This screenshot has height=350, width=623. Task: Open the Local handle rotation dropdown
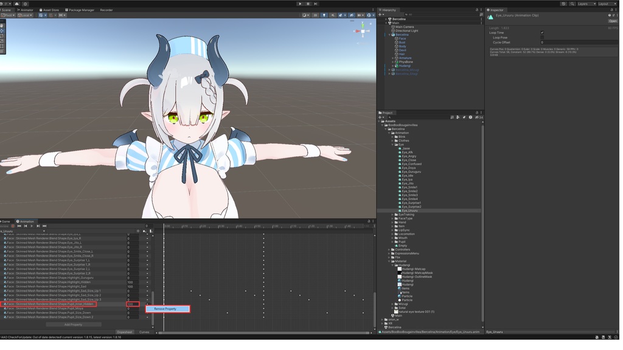pos(25,15)
